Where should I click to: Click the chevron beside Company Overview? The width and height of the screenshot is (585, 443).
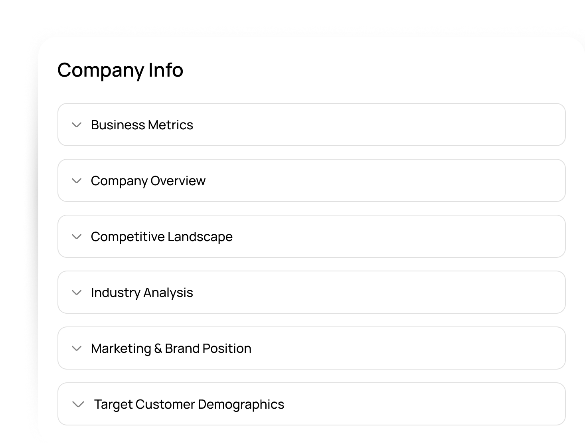tap(77, 181)
